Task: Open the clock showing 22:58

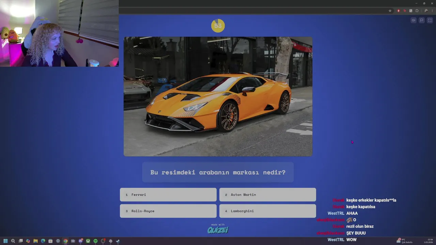Action: click(x=428, y=241)
